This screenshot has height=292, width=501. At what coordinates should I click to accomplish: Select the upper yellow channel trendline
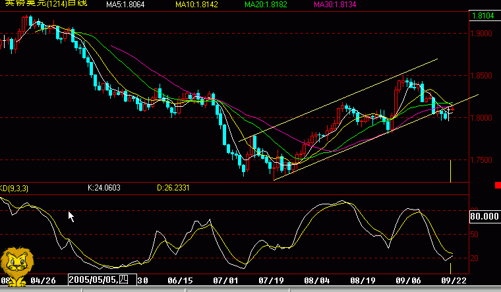tap(338, 100)
